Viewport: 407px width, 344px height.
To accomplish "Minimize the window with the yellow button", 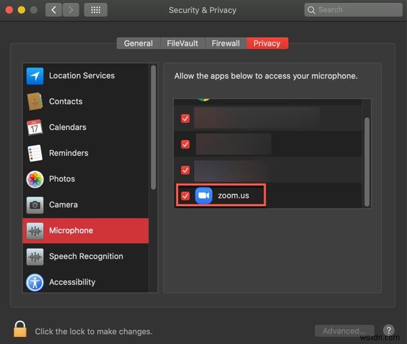I will 21,10.
